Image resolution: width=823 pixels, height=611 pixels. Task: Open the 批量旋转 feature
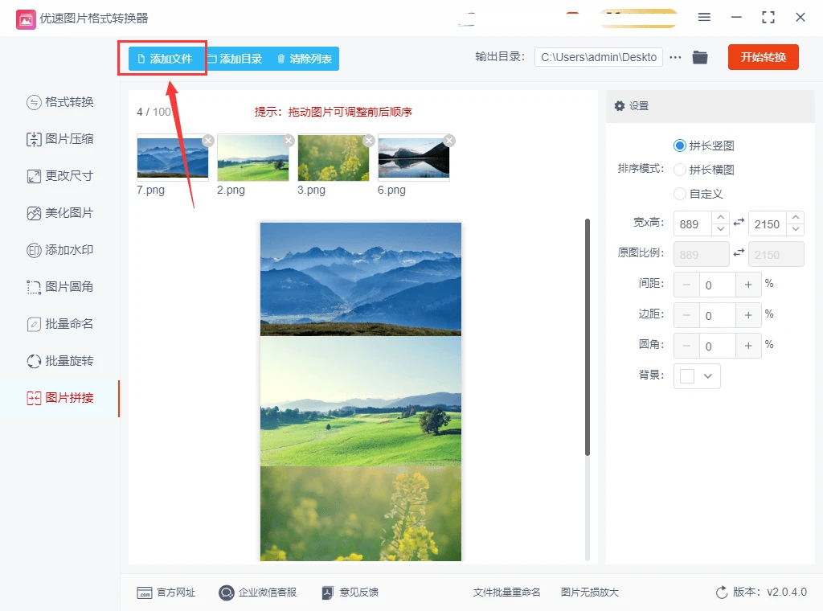[60, 361]
